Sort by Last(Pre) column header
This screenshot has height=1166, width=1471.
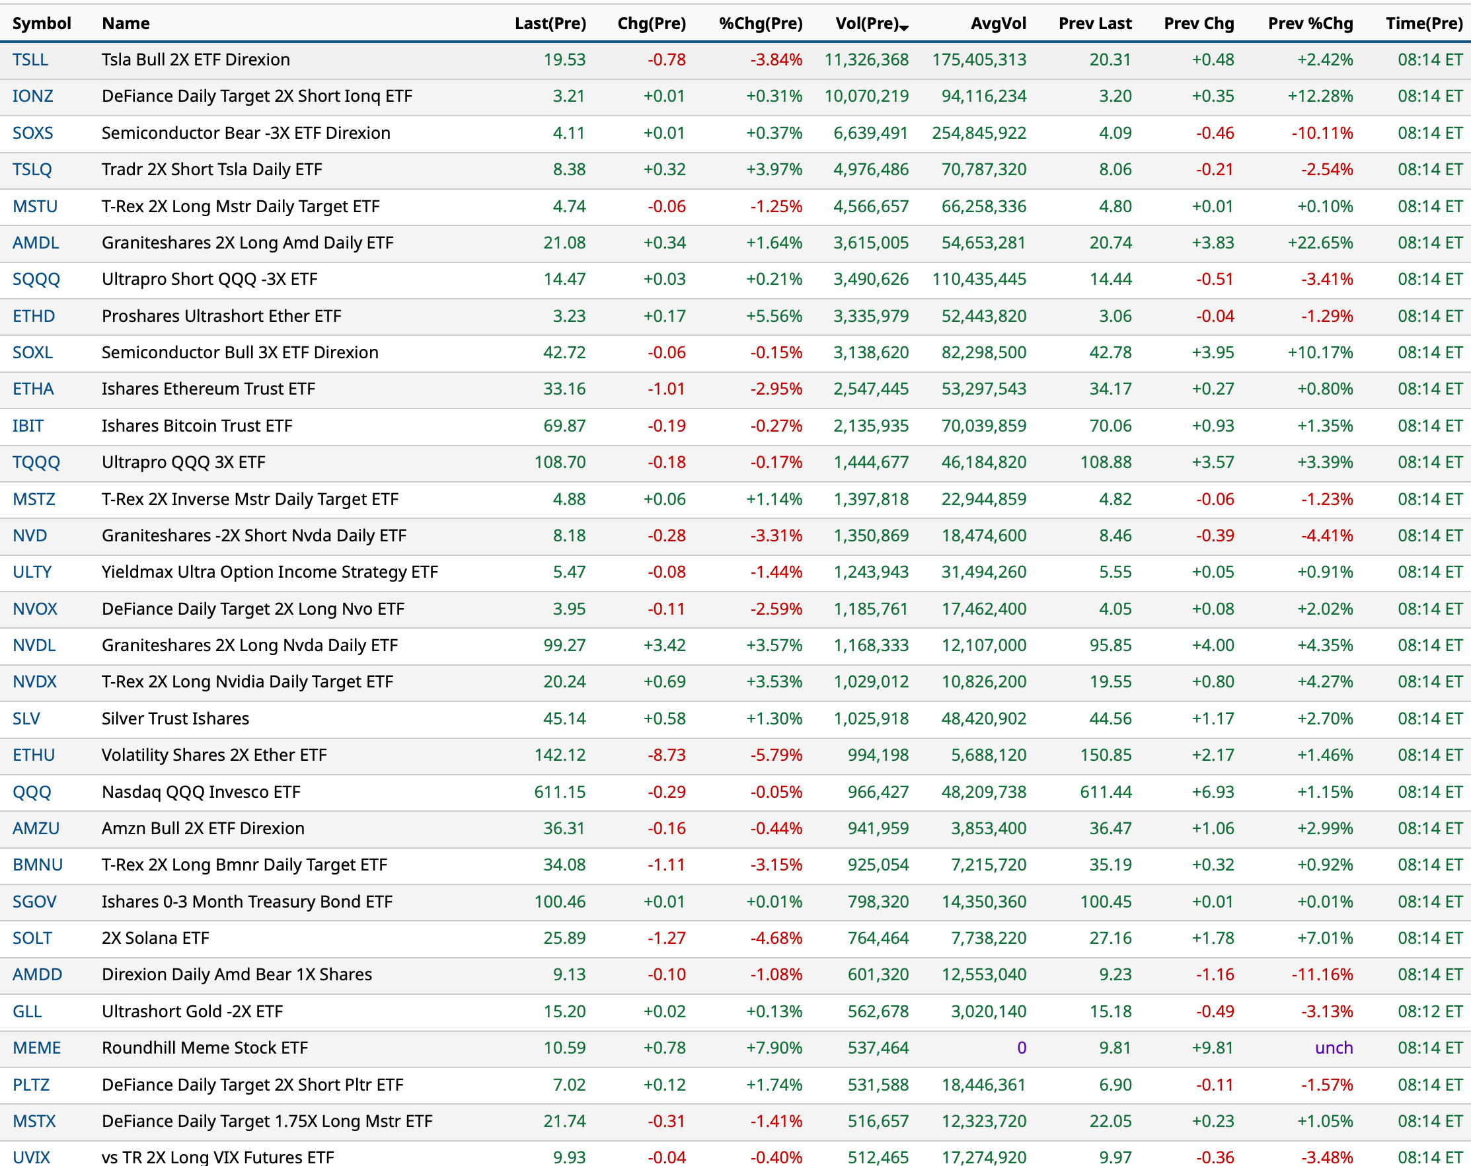pyautogui.click(x=550, y=24)
